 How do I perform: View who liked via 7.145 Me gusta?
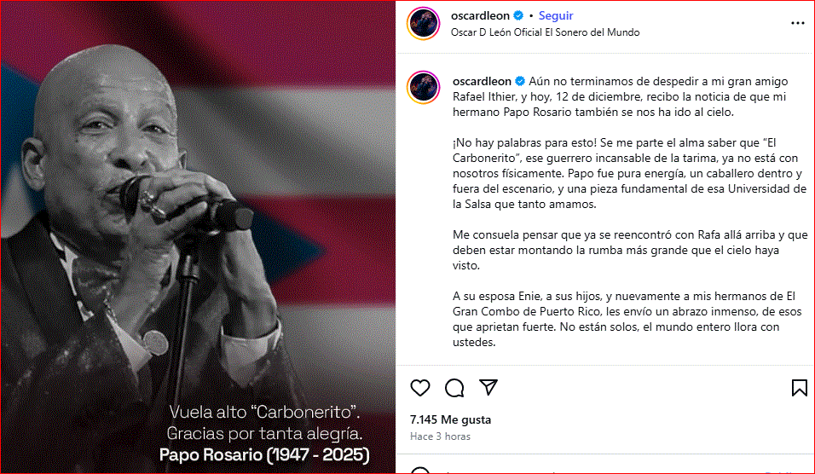click(x=450, y=419)
